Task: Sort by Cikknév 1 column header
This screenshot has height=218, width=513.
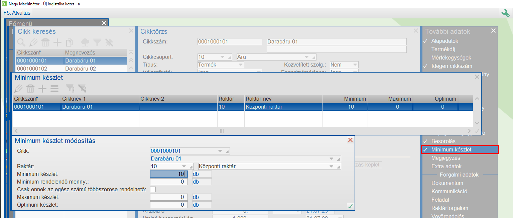Action: tap(100, 99)
